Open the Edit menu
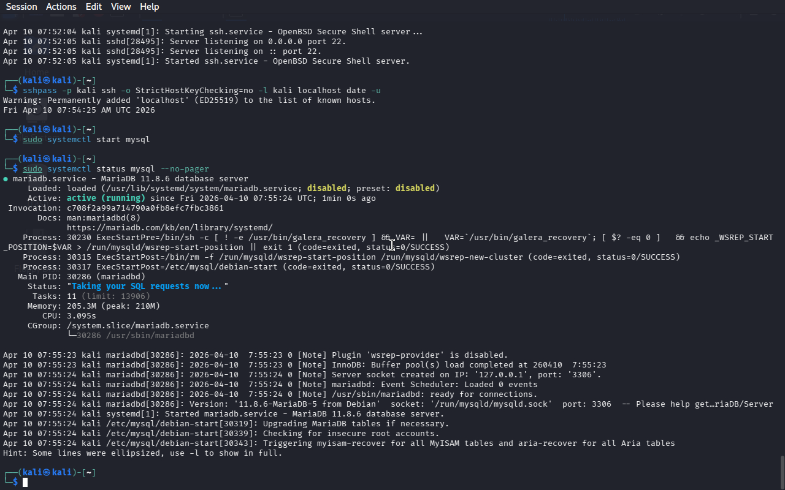Viewport: 785px width, 490px height. pos(94,7)
